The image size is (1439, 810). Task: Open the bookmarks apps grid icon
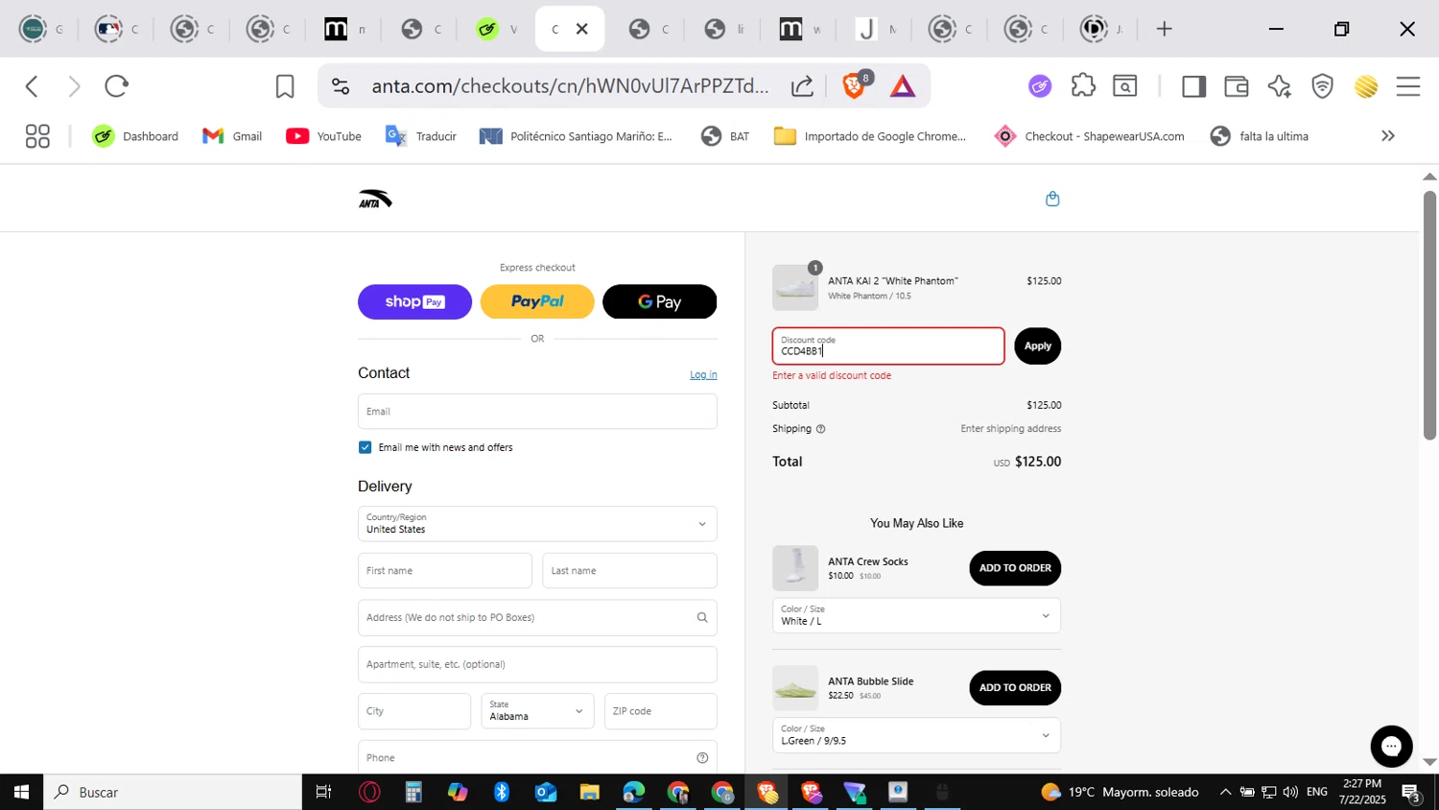point(37,136)
